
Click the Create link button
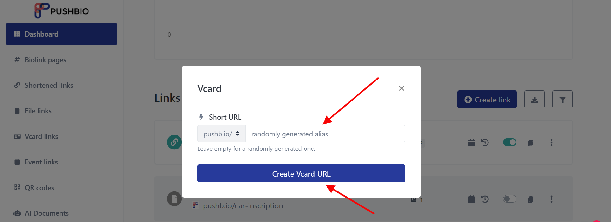tap(487, 99)
